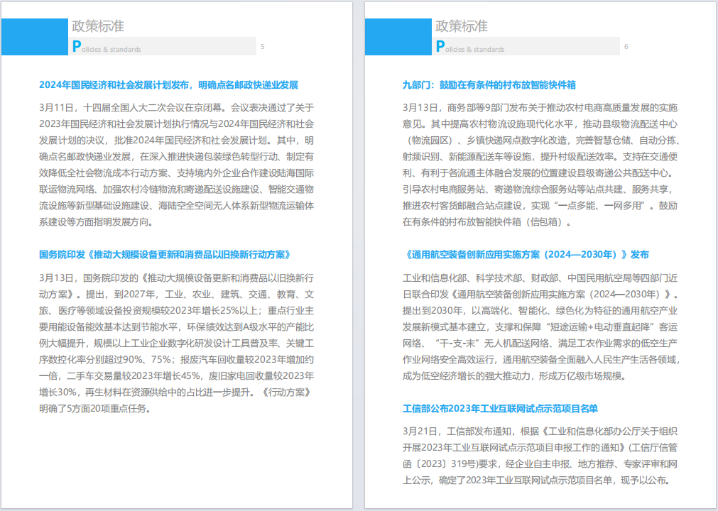Click line starting "3月13日，国务院印发的《推动大规模"
This screenshot has width=718, height=511.
click(176, 278)
